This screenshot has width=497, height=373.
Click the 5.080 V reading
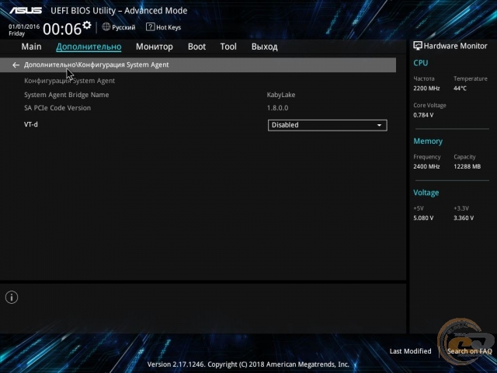point(423,218)
